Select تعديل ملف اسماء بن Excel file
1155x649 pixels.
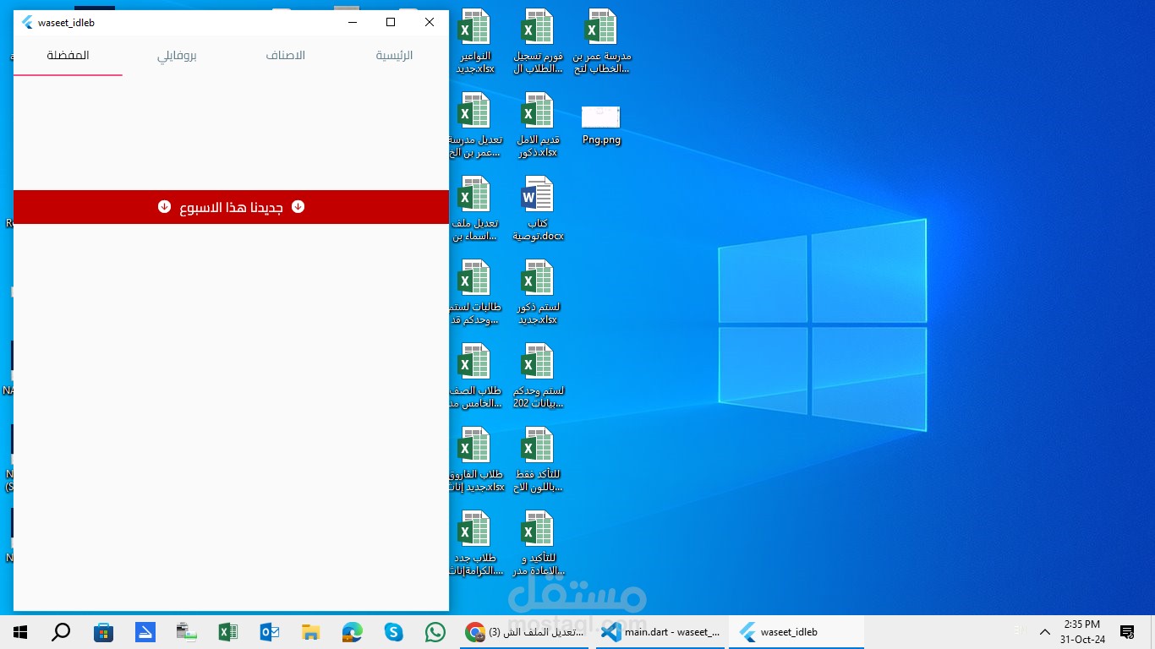click(473, 209)
